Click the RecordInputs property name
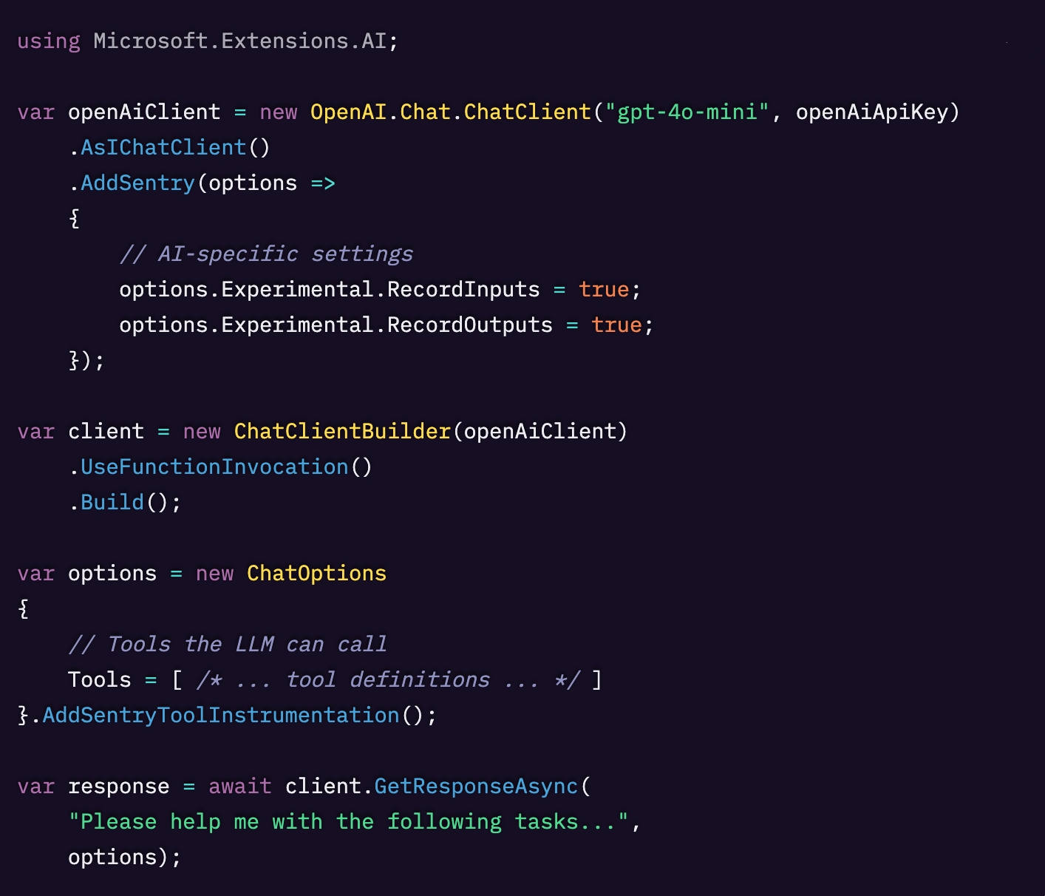1045x896 pixels. pyautogui.click(x=463, y=290)
